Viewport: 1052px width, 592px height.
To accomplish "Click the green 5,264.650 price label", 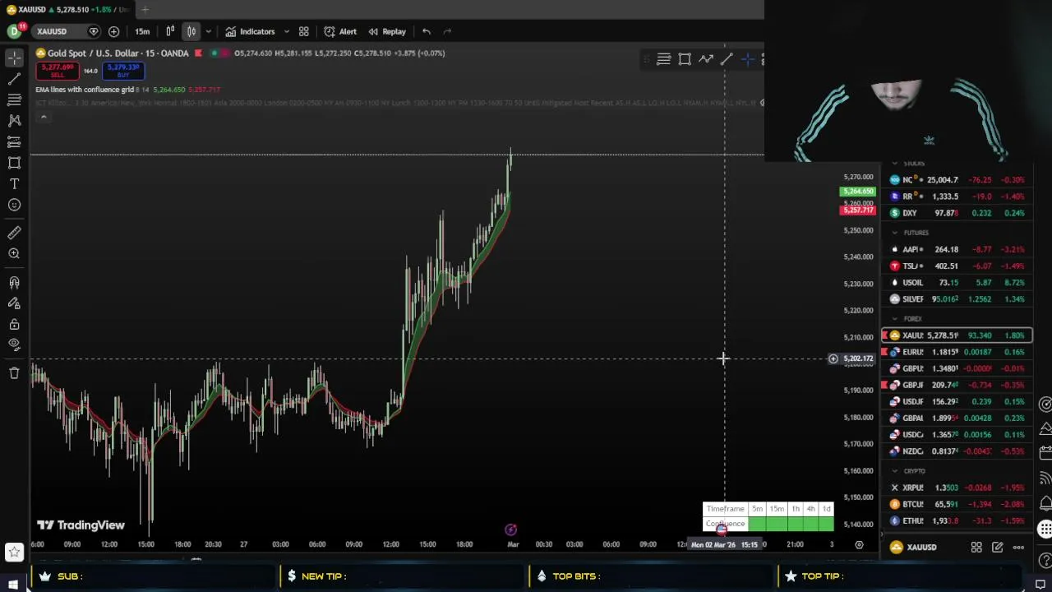I will (857, 192).
